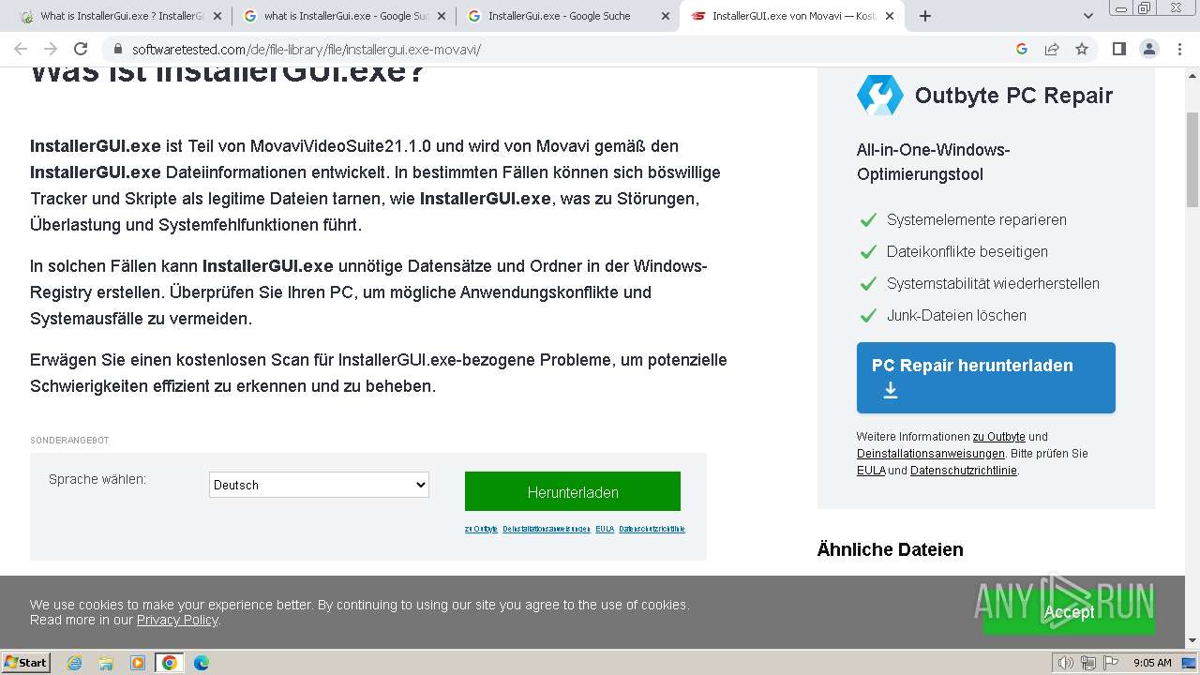The width and height of the screenshot is (1200, 675).
Task: Open Google translate icon in address bar
Action: pos(1022,49)
